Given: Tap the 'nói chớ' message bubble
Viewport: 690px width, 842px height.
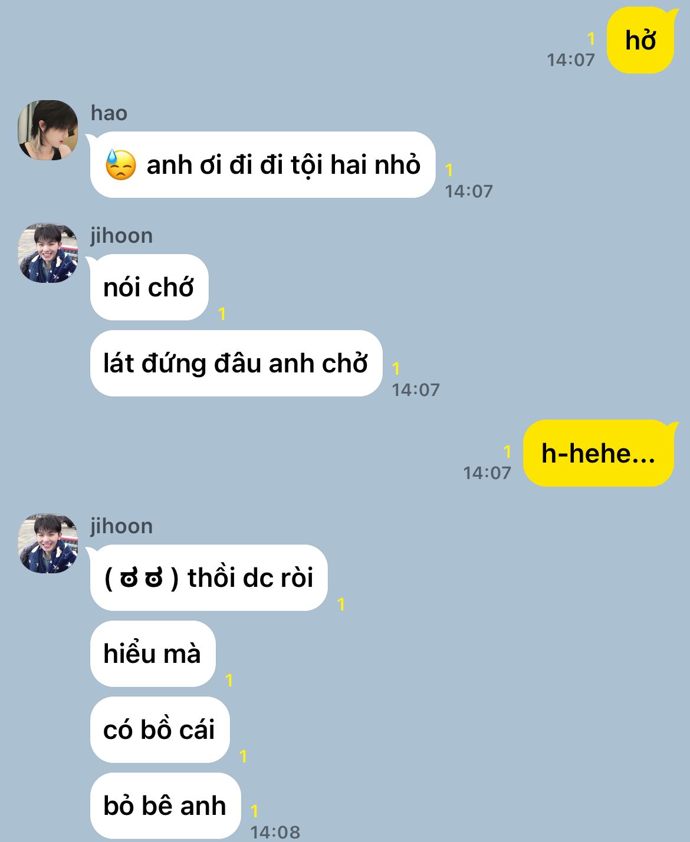Looking at the screenshot, I should pyautogui.click(x=149, y=287).
